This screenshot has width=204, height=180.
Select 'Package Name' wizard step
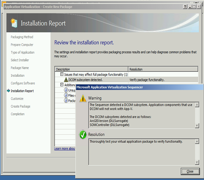pyautogui.click(x=20, y=68)
